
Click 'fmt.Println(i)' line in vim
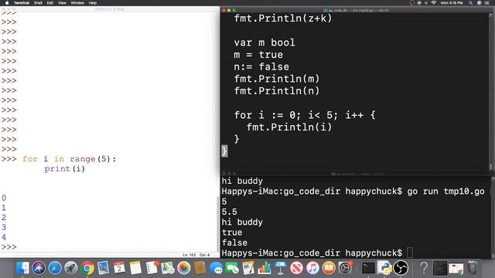point(289,127)
